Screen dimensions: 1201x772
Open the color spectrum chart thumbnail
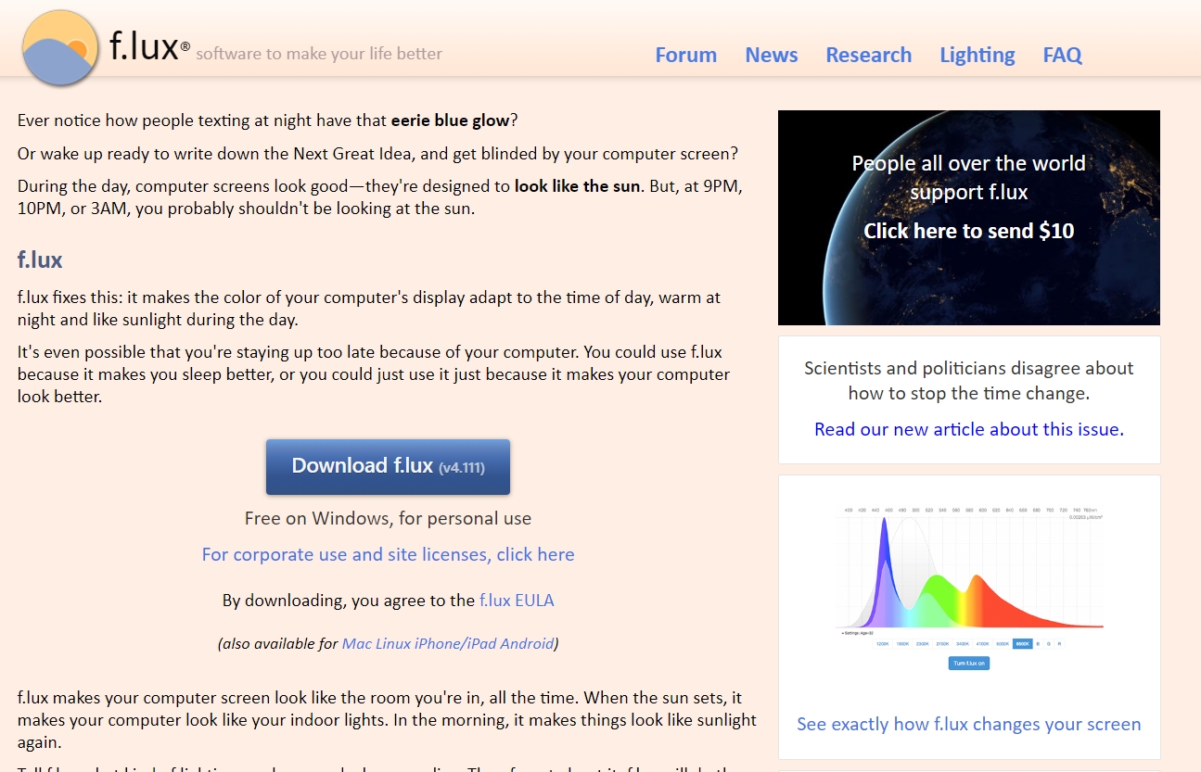tap(968, 588)
